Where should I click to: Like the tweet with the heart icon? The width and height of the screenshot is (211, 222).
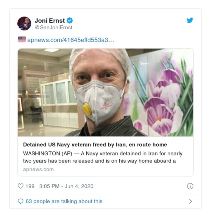coord(20,186)
